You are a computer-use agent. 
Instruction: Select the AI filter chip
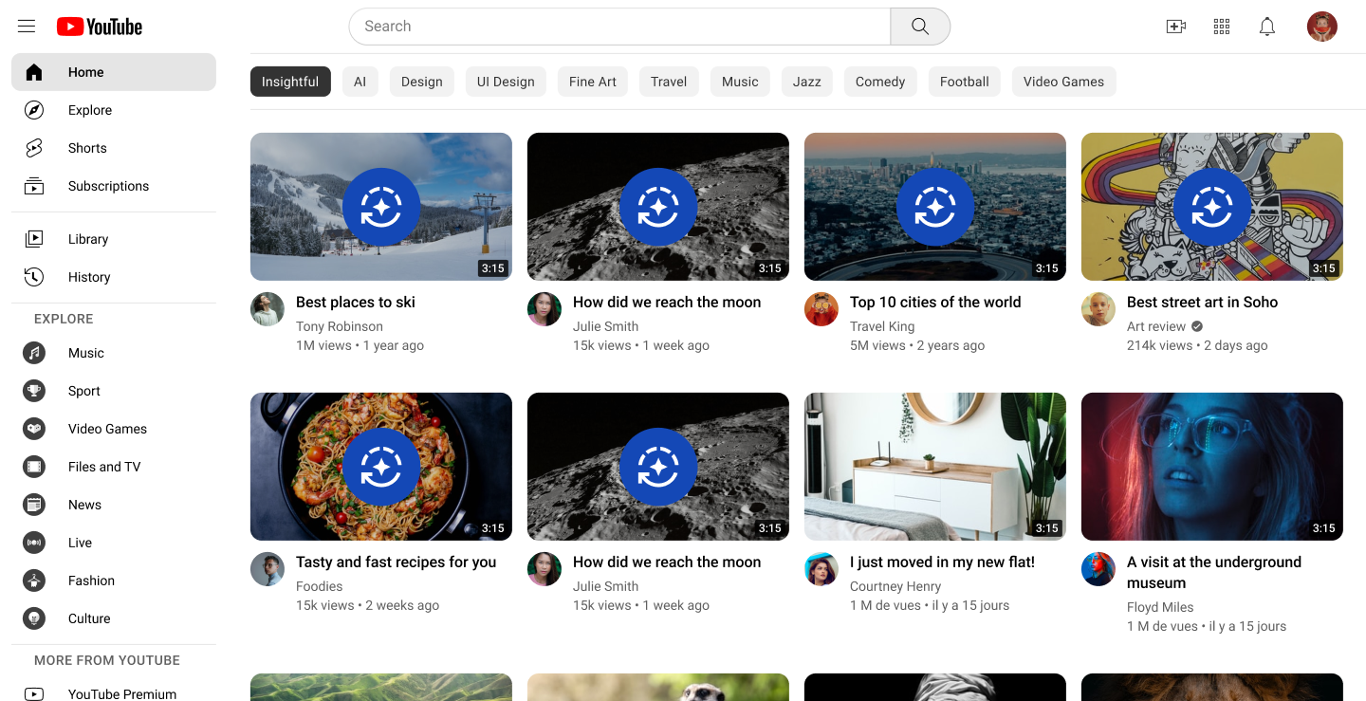[360, 82]
